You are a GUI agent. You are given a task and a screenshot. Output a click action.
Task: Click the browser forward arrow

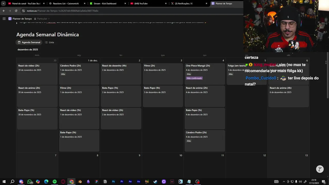10,11
